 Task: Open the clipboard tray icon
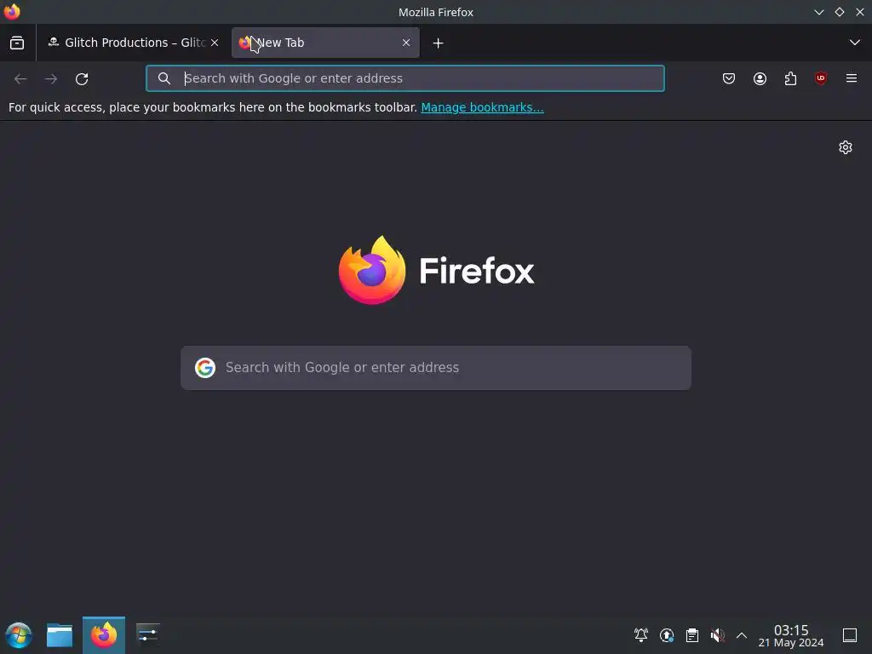pyautogui.click(x=692, y=635)
